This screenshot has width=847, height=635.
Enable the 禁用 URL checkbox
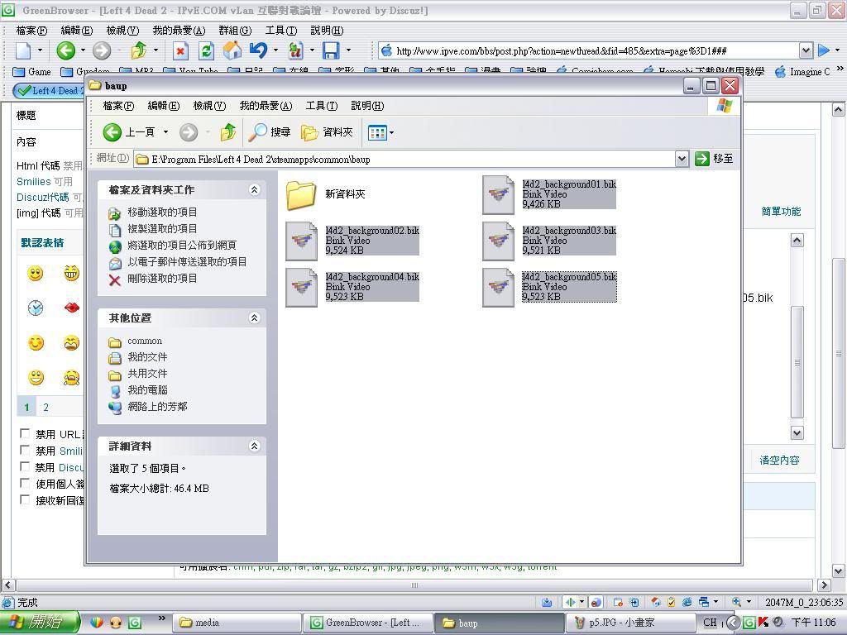click(x=25, y=433)
